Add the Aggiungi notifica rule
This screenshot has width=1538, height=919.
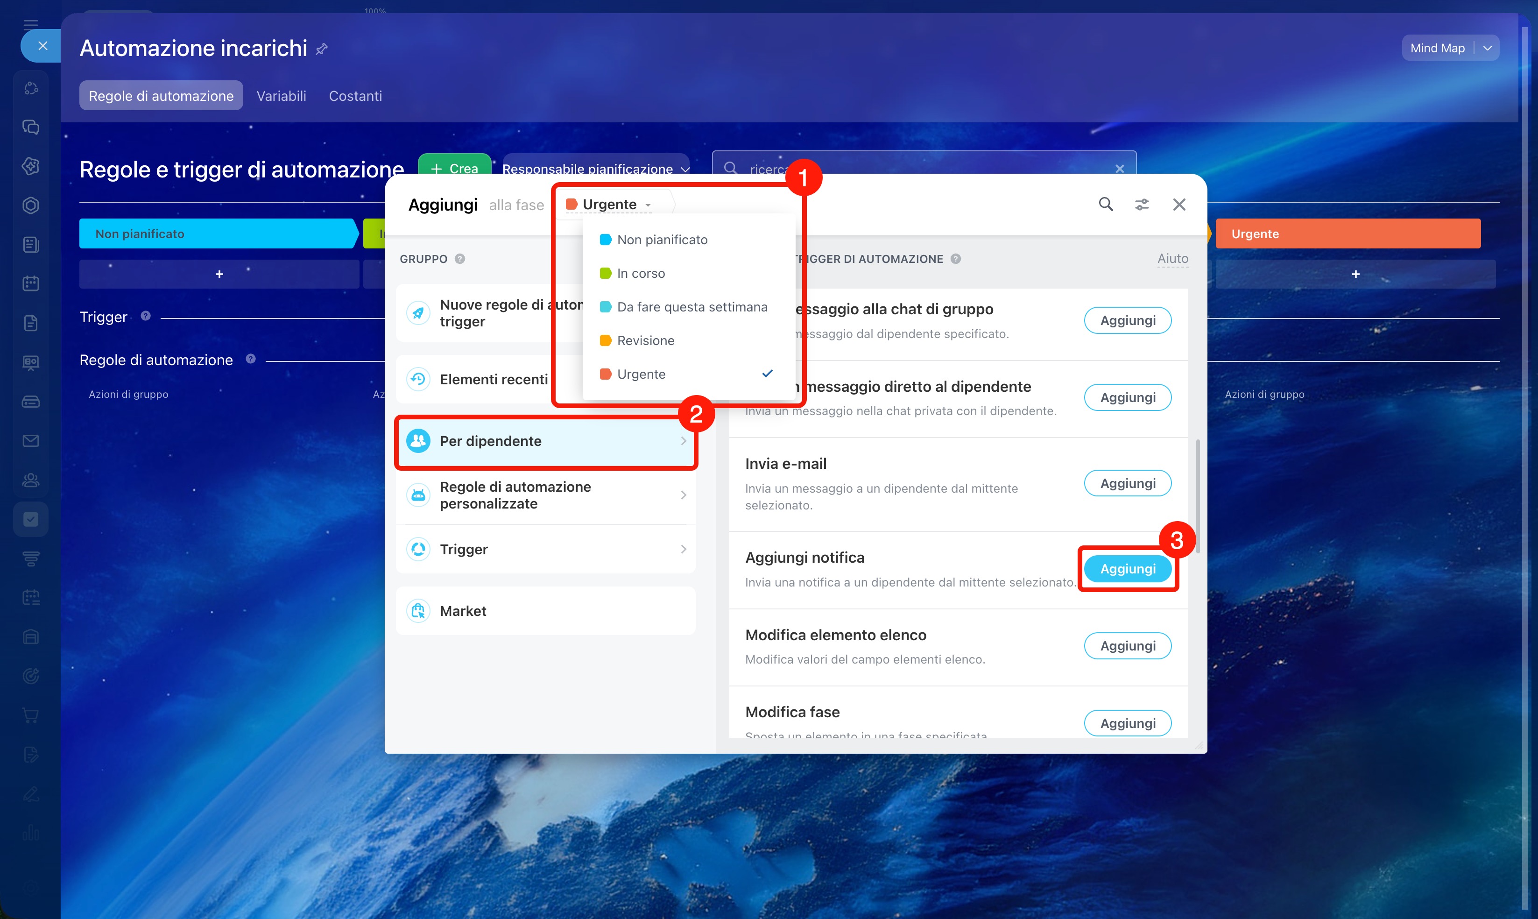coord(1128,568)
